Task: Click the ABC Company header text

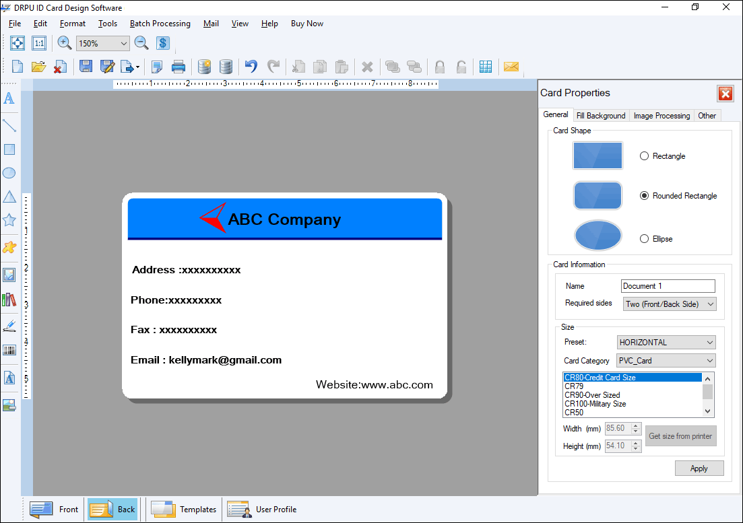Action: point(284,219)
